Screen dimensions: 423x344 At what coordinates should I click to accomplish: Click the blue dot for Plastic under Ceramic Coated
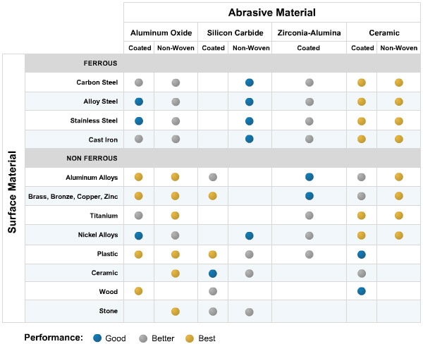(362, 254)
